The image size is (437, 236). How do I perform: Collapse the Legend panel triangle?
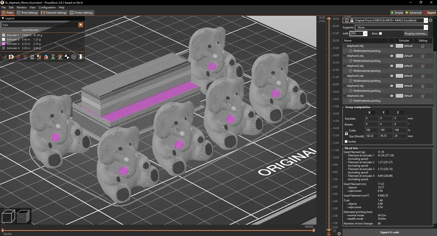click(3, 19)
